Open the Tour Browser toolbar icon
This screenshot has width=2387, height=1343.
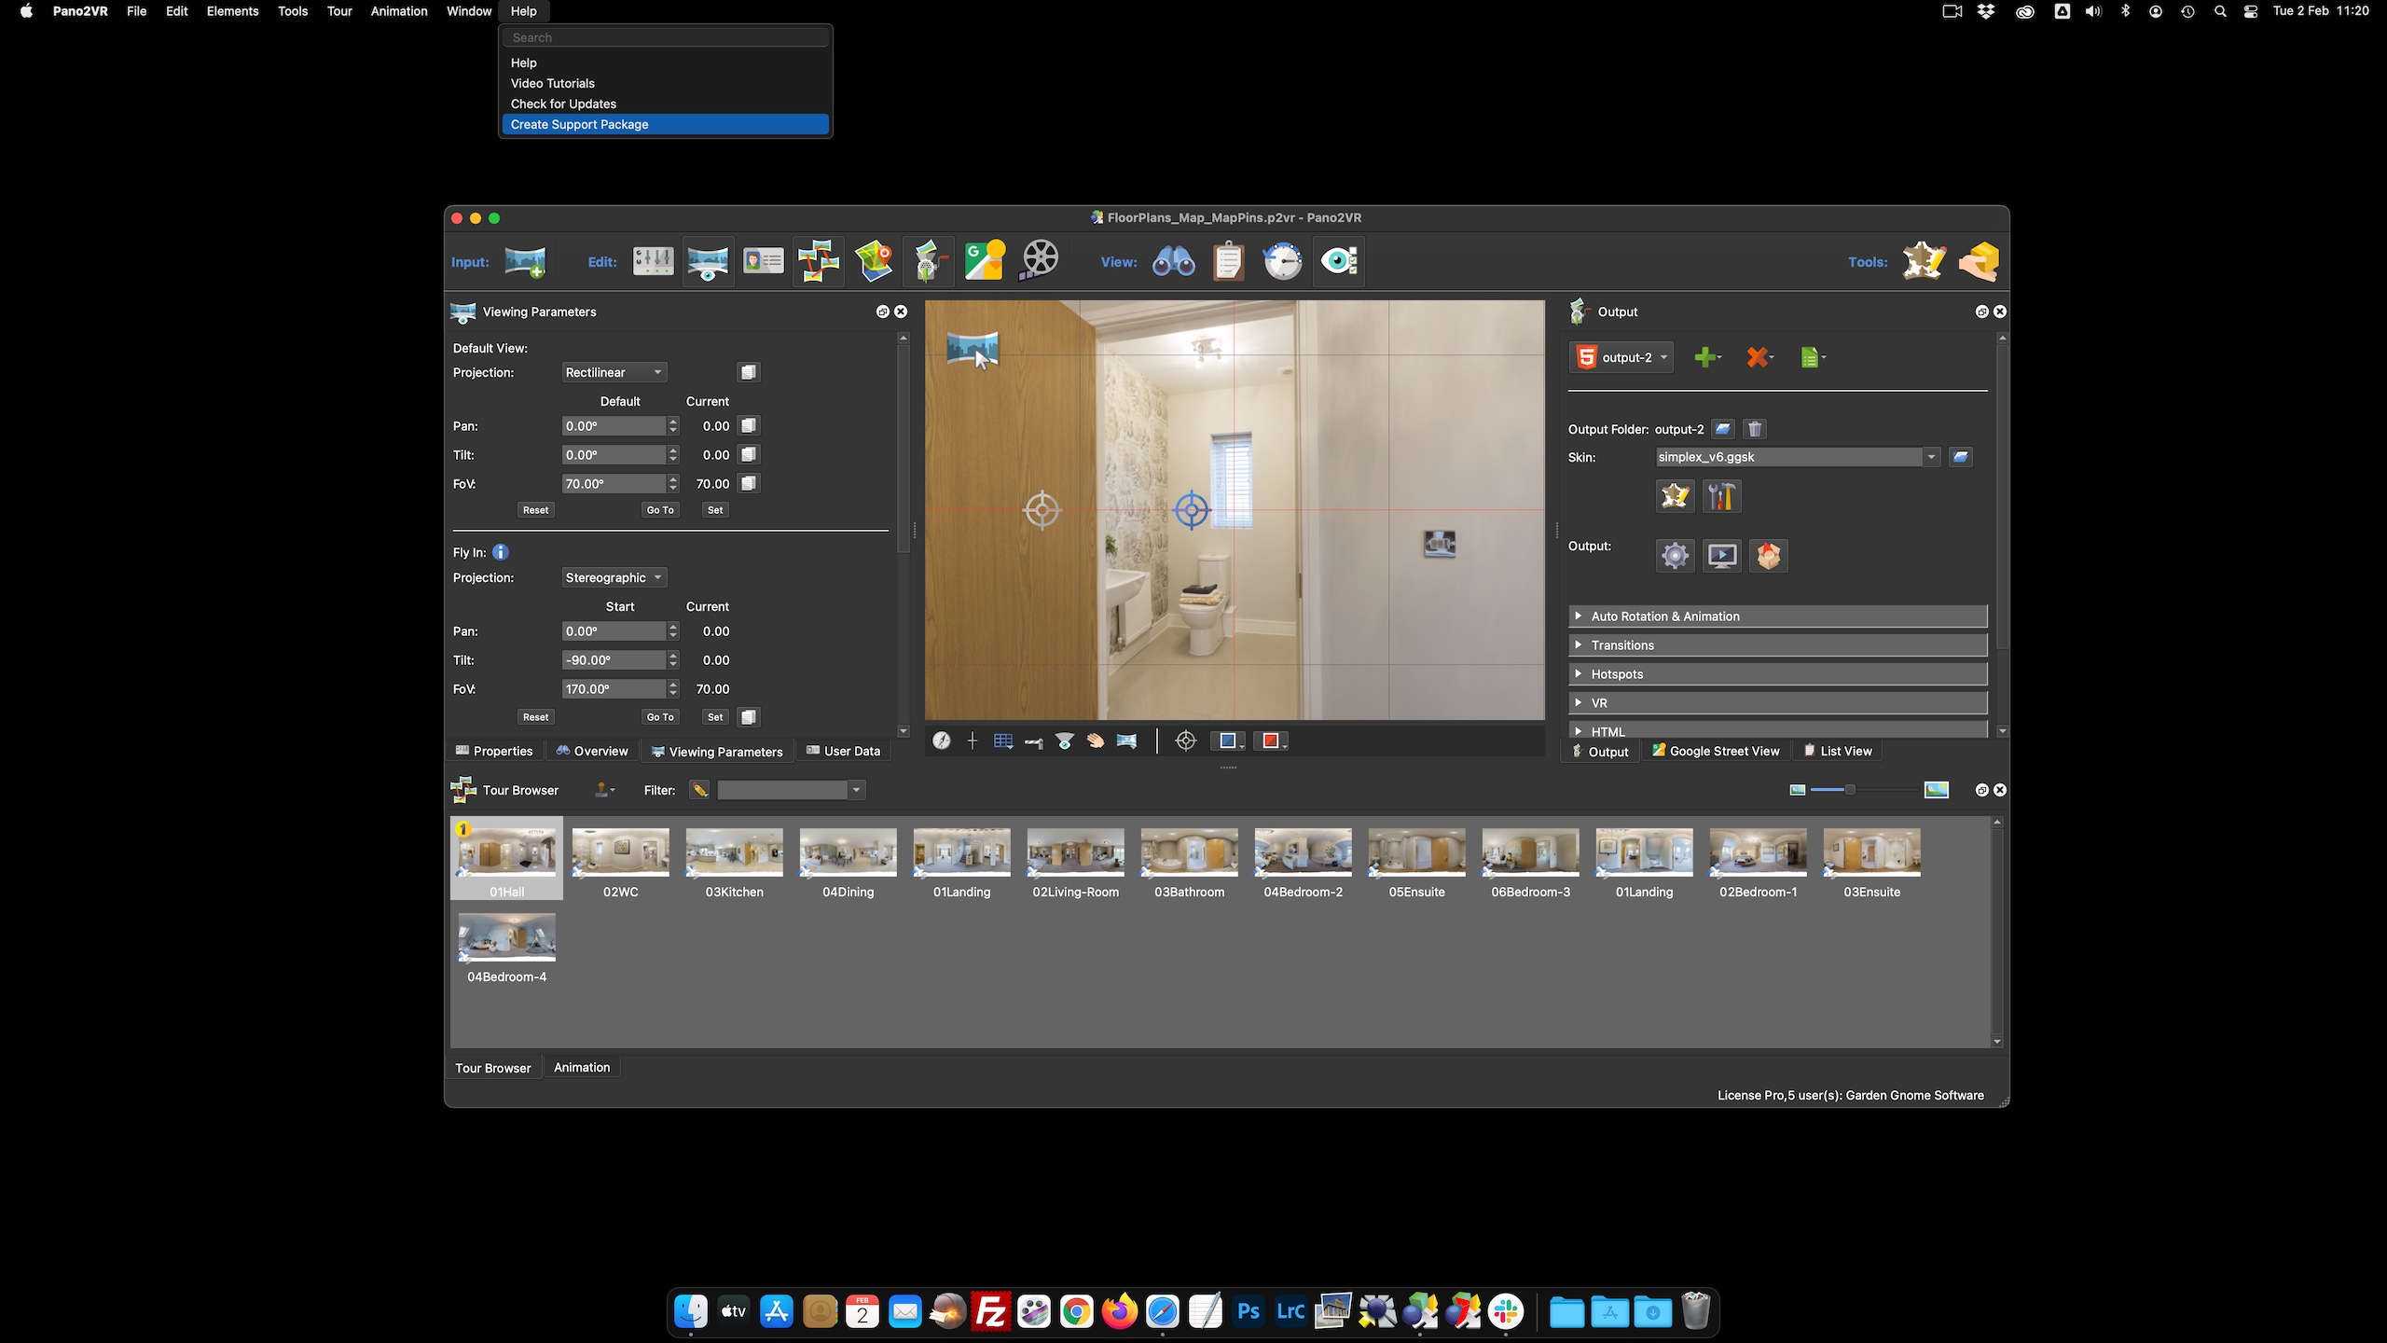click(819, 261)
